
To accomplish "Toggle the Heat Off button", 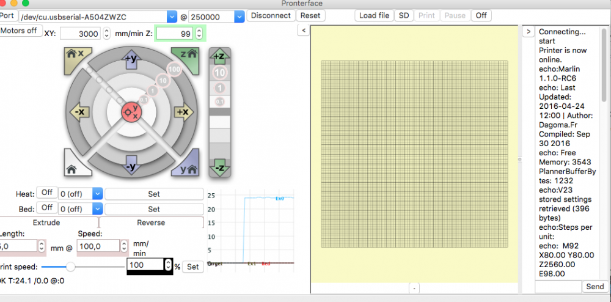I will [x=46, y=193].
